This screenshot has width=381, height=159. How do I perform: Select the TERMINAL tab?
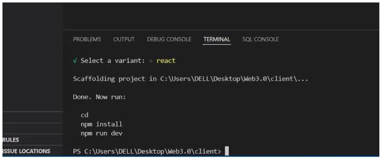[217, 39]
